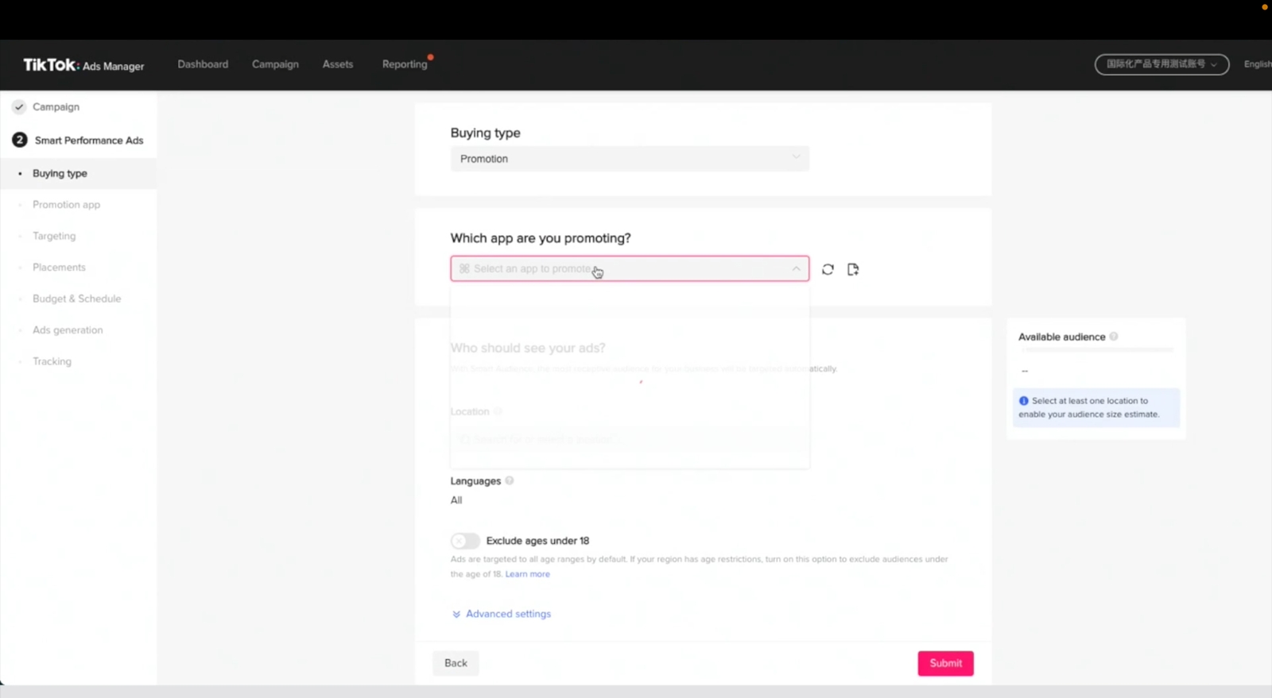Open the Assets tab
The height and width of the screenshot is (698, 1272).
(338, 64)
